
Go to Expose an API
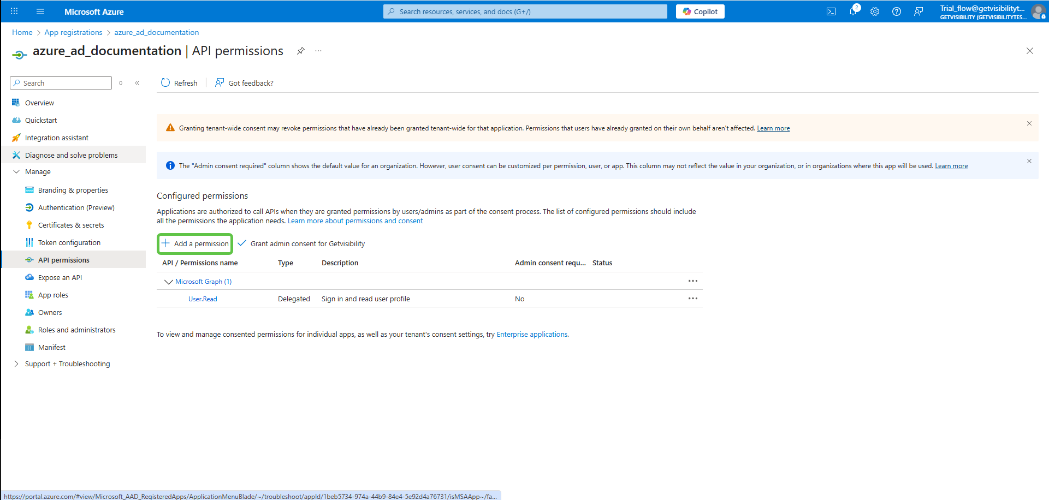click(60, 277)
